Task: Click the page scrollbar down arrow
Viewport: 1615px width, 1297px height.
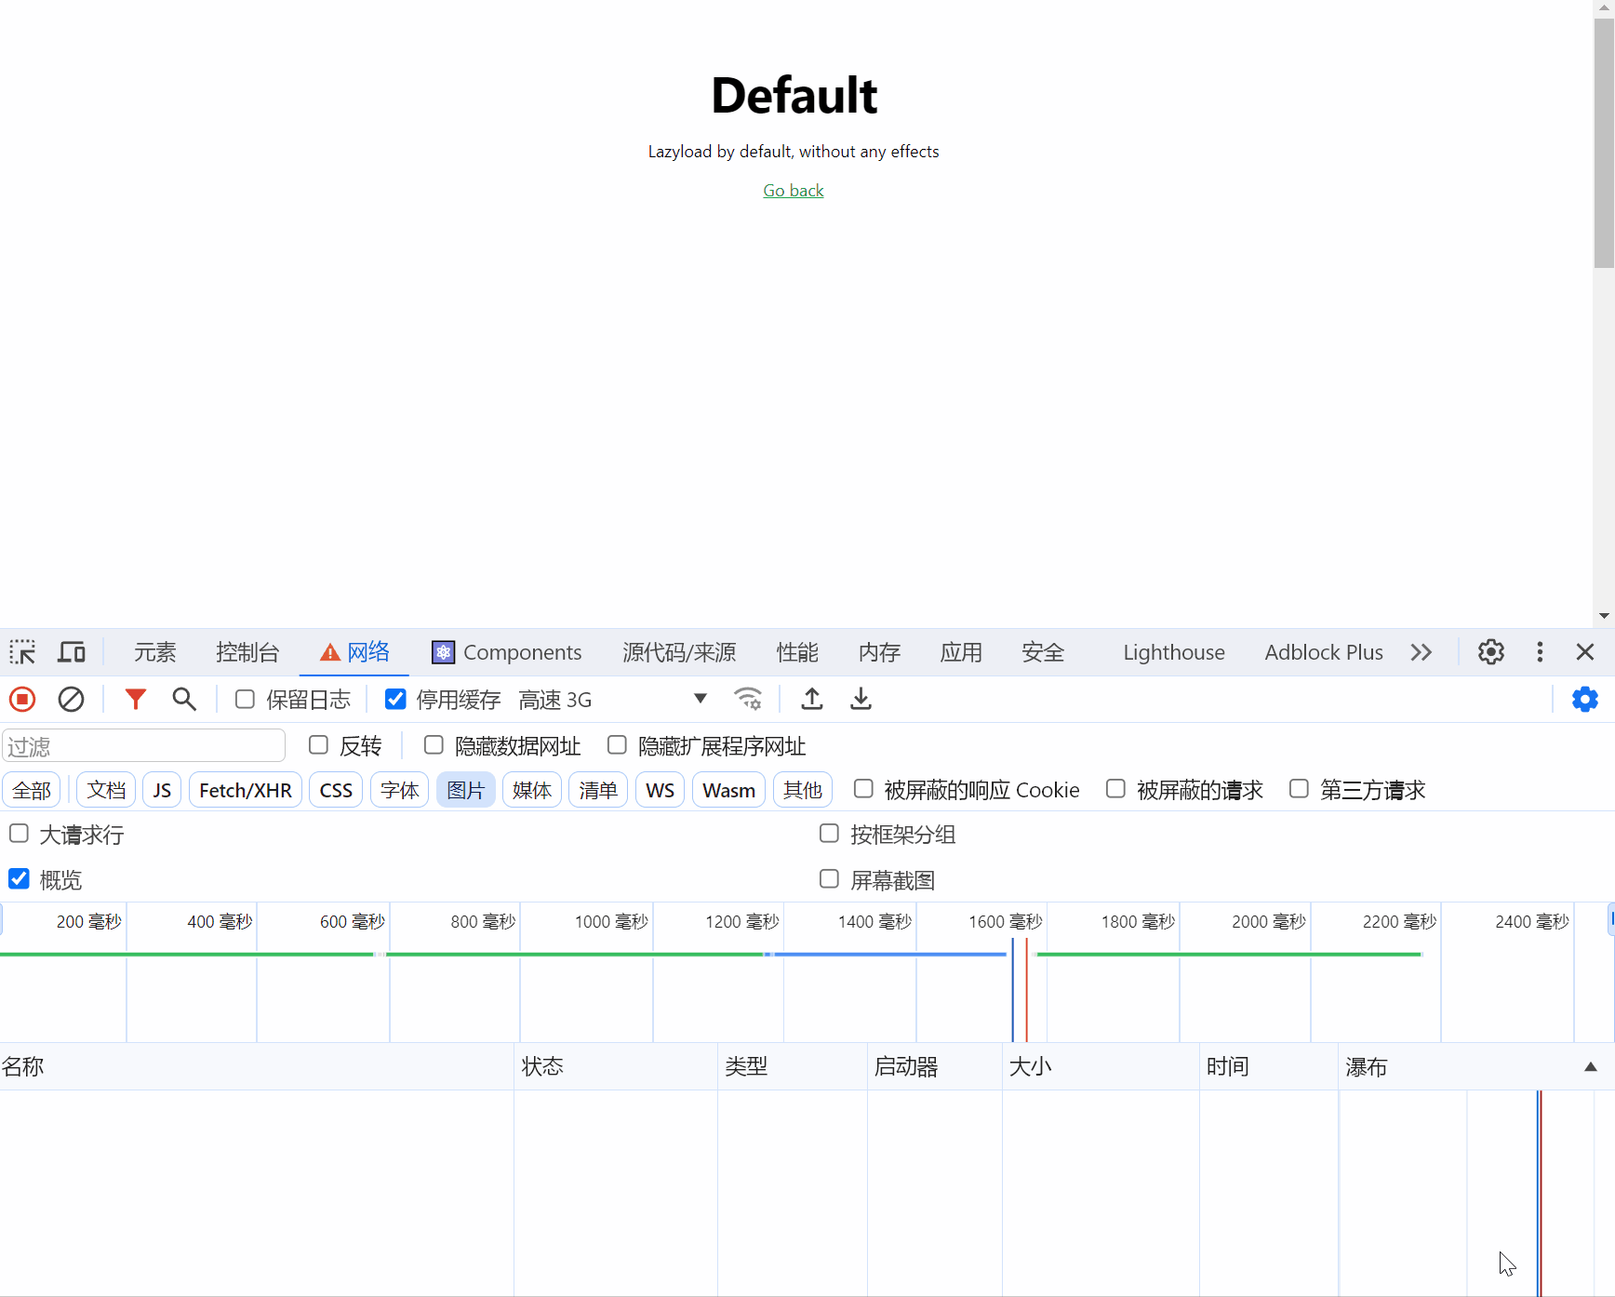Action: pyautogui.click(x=1604, y=616)
